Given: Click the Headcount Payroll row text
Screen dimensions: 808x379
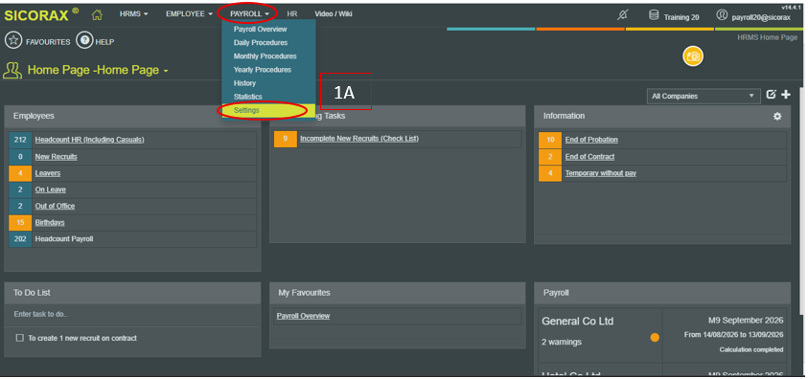Looking at the screenshot, I should (x=64, y=239).
